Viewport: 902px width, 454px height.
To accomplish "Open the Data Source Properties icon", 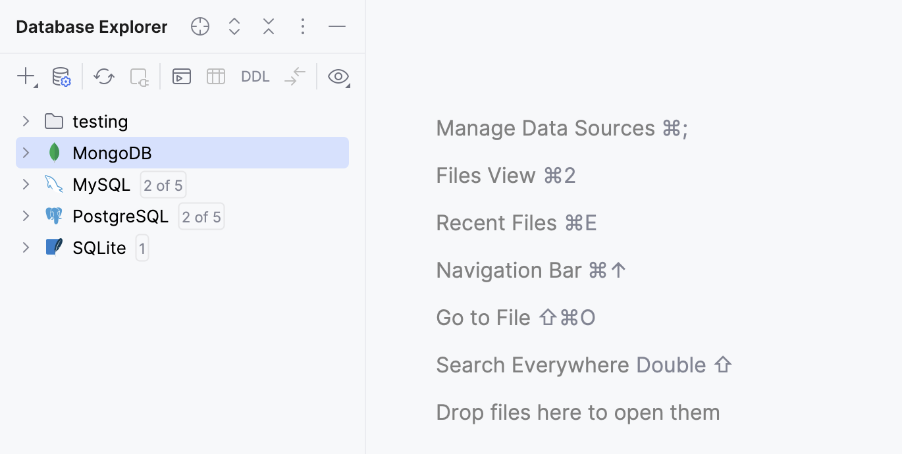I will click(61, 76).
